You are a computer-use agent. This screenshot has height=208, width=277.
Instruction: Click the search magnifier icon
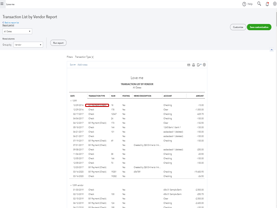click(x=259, y=4)
